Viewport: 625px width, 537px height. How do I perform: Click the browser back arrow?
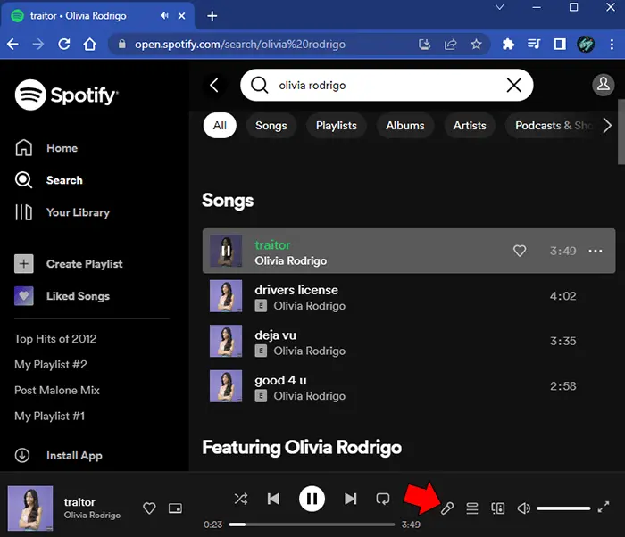[12, 44]
